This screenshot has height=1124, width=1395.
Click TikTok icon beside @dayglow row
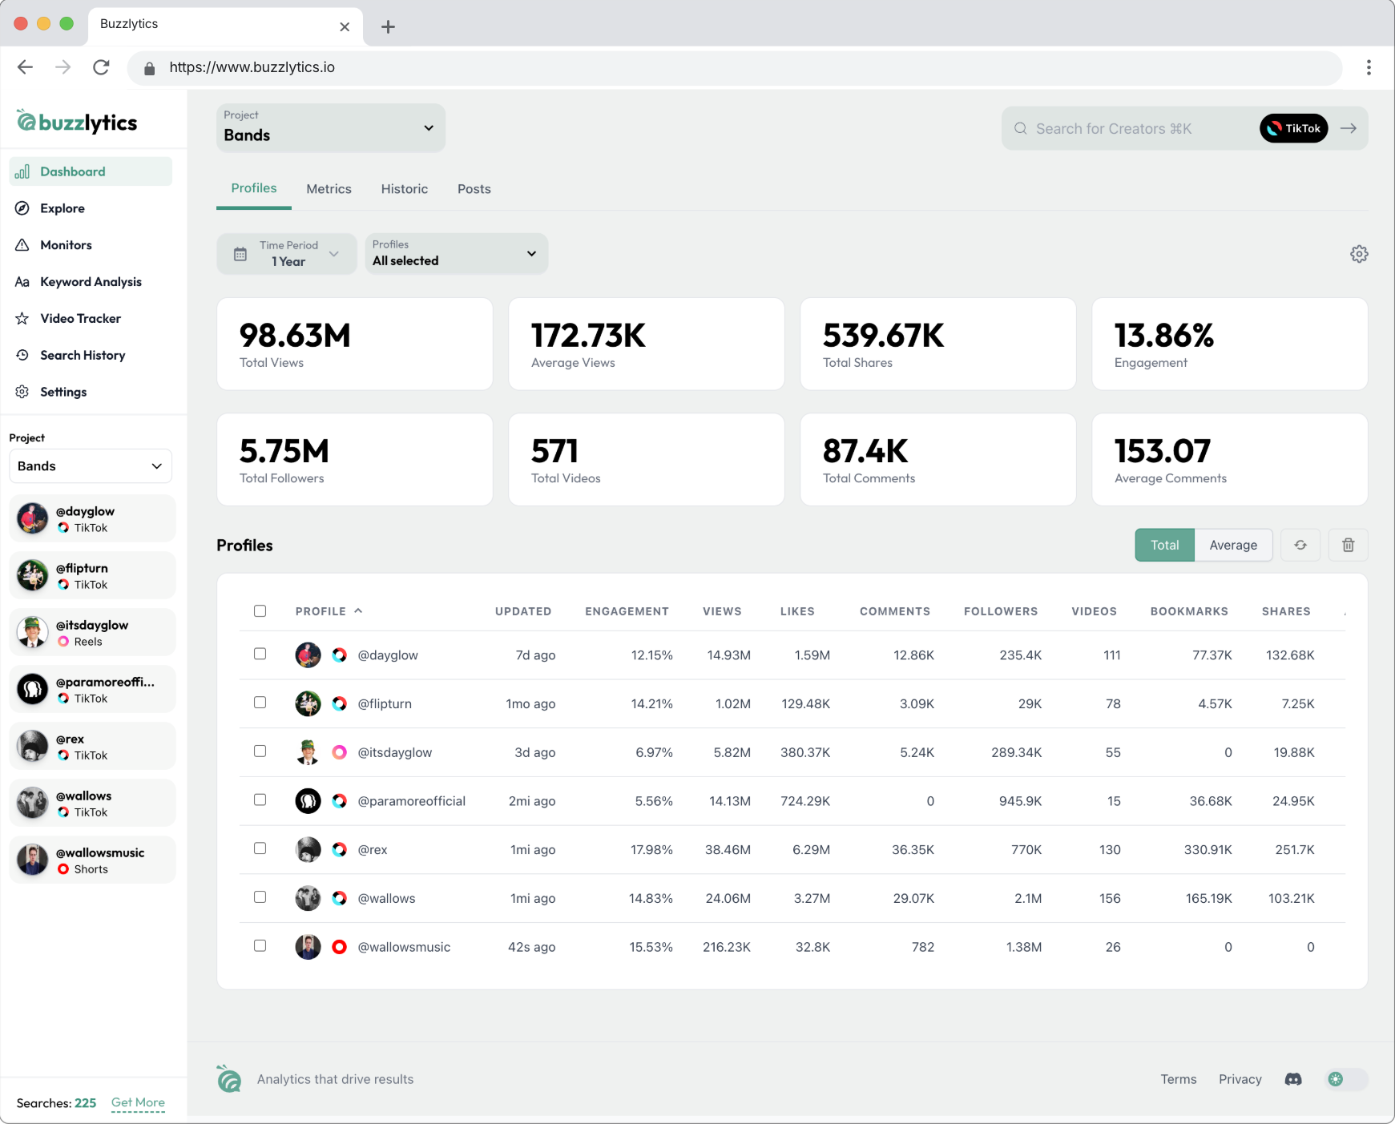click(340, 655)
